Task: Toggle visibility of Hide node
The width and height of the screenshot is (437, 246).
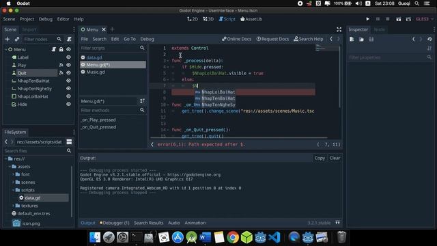Action: 68,104
